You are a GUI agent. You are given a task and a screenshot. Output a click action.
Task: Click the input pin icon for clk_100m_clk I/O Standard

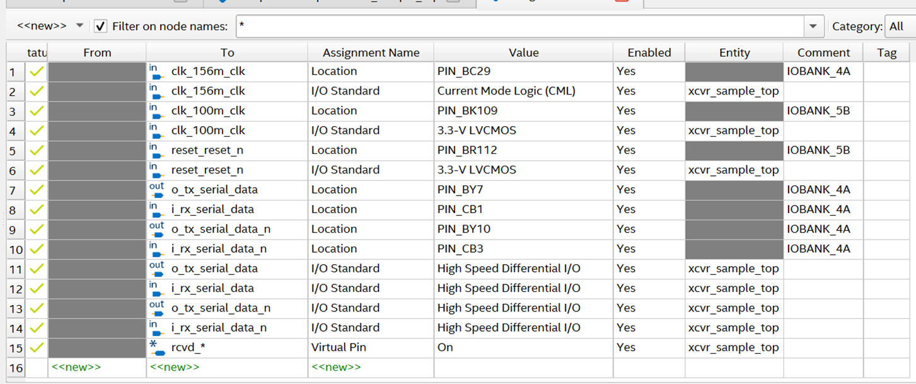click(x=156, y=131)
